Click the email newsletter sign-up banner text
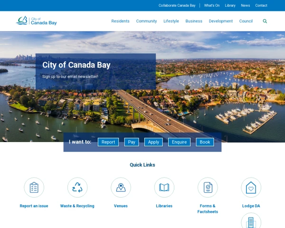 tap(70, 76)
